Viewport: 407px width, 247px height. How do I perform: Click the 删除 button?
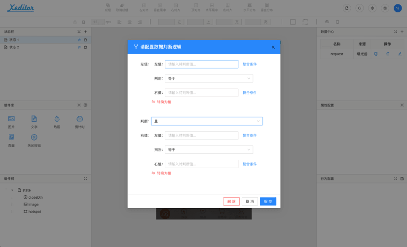231,201
